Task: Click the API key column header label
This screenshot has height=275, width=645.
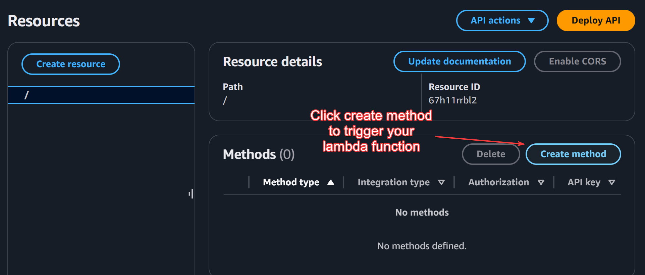Action: (x=584, y=182)
